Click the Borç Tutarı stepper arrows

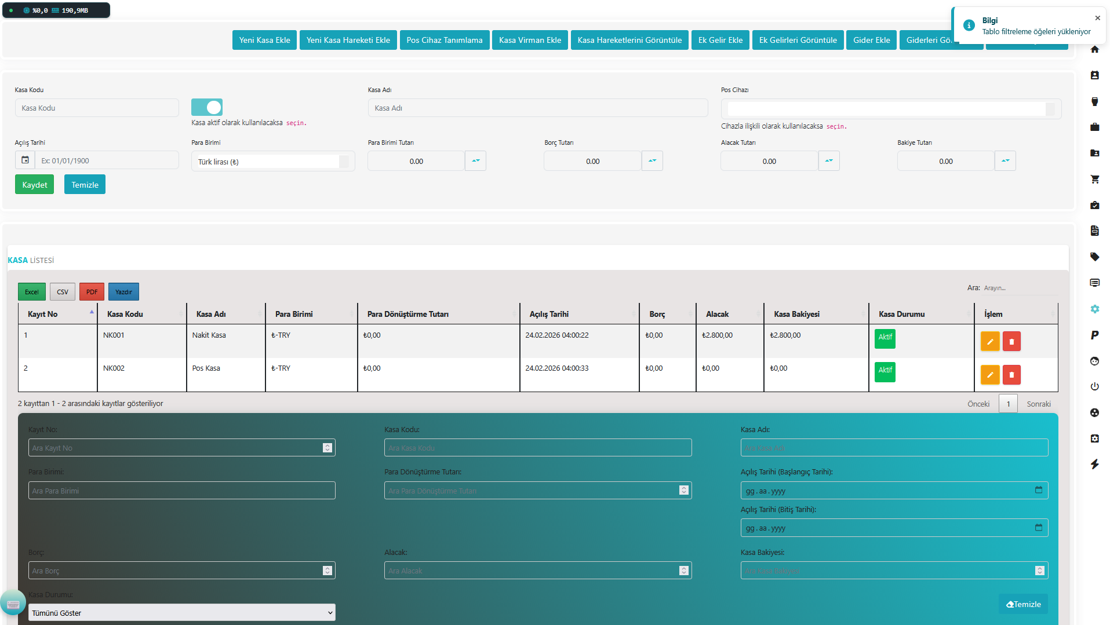tap(652, 161)
